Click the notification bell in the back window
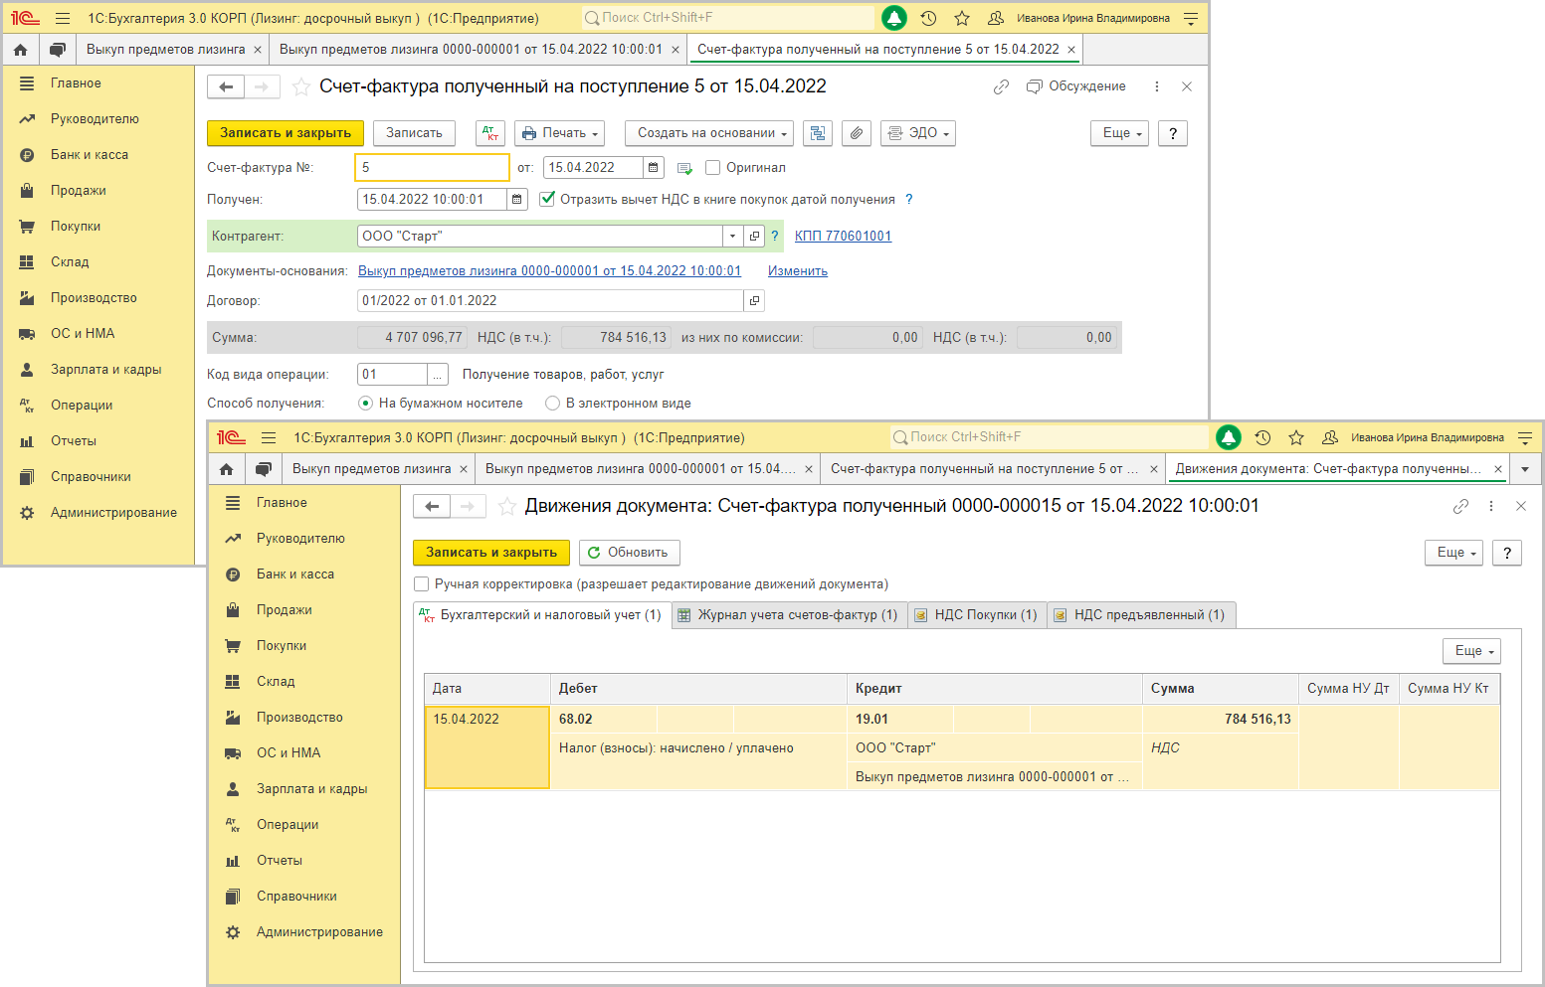 [x=894, y=18]
